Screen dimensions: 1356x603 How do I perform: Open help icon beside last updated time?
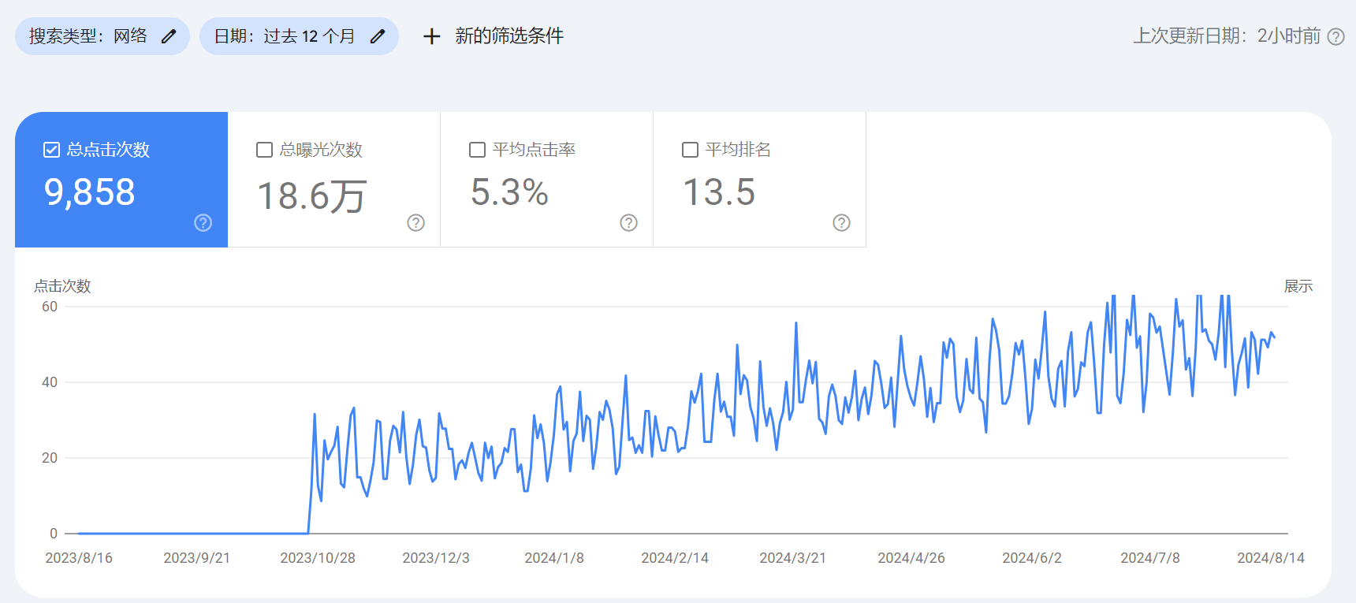[1336, 37]
